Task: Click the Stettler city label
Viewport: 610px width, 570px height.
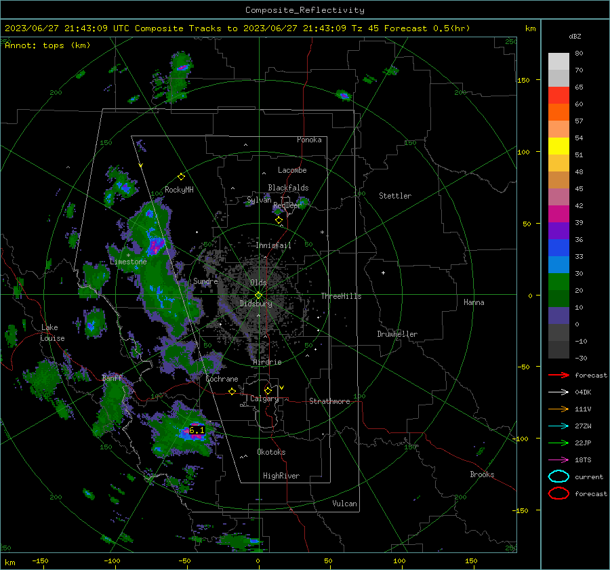Action: click(395, 196)
